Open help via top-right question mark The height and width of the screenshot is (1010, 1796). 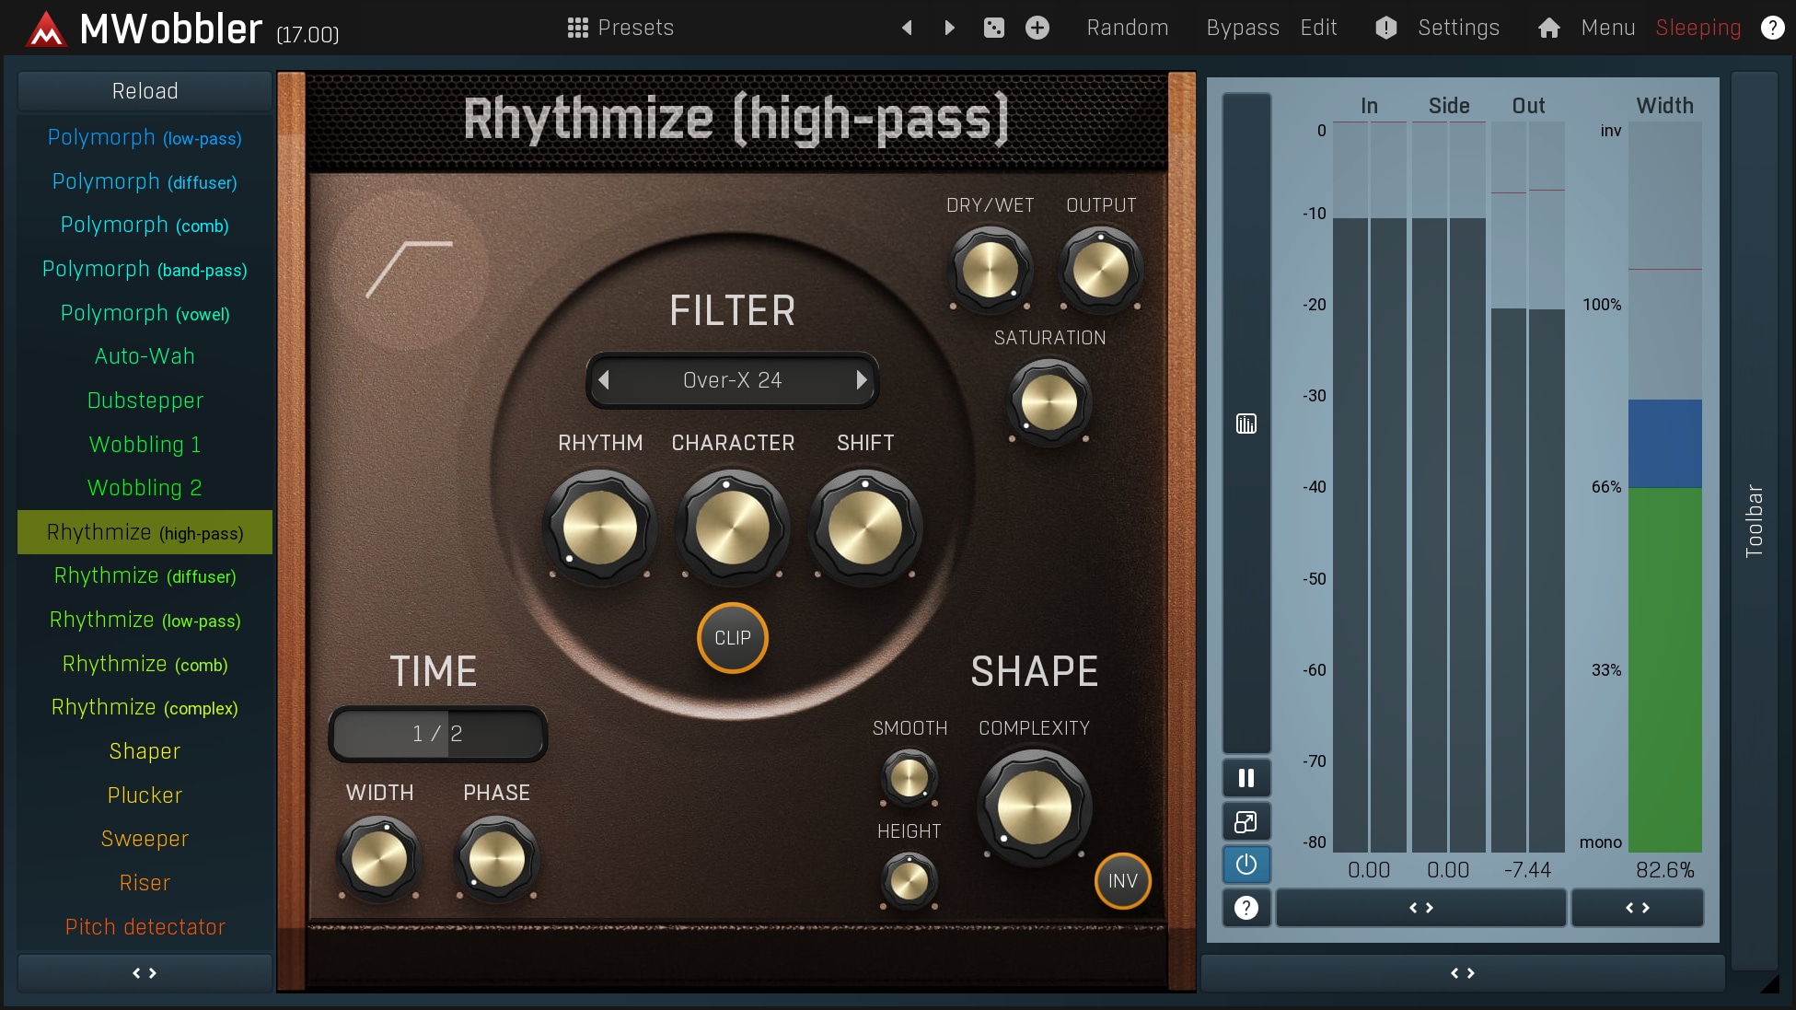[x=1772, y=28]
